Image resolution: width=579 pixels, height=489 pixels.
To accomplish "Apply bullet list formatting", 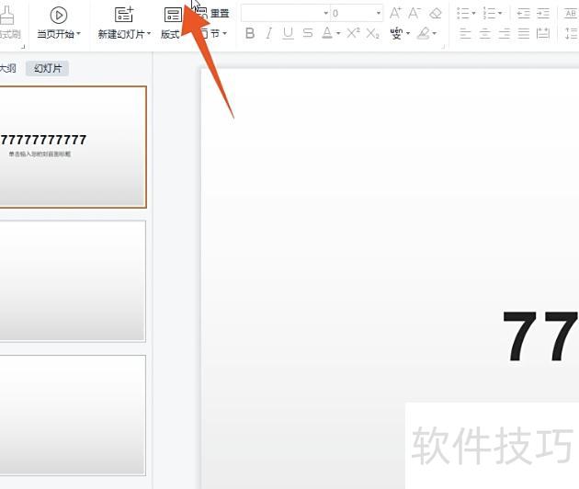I will (462, 13).
